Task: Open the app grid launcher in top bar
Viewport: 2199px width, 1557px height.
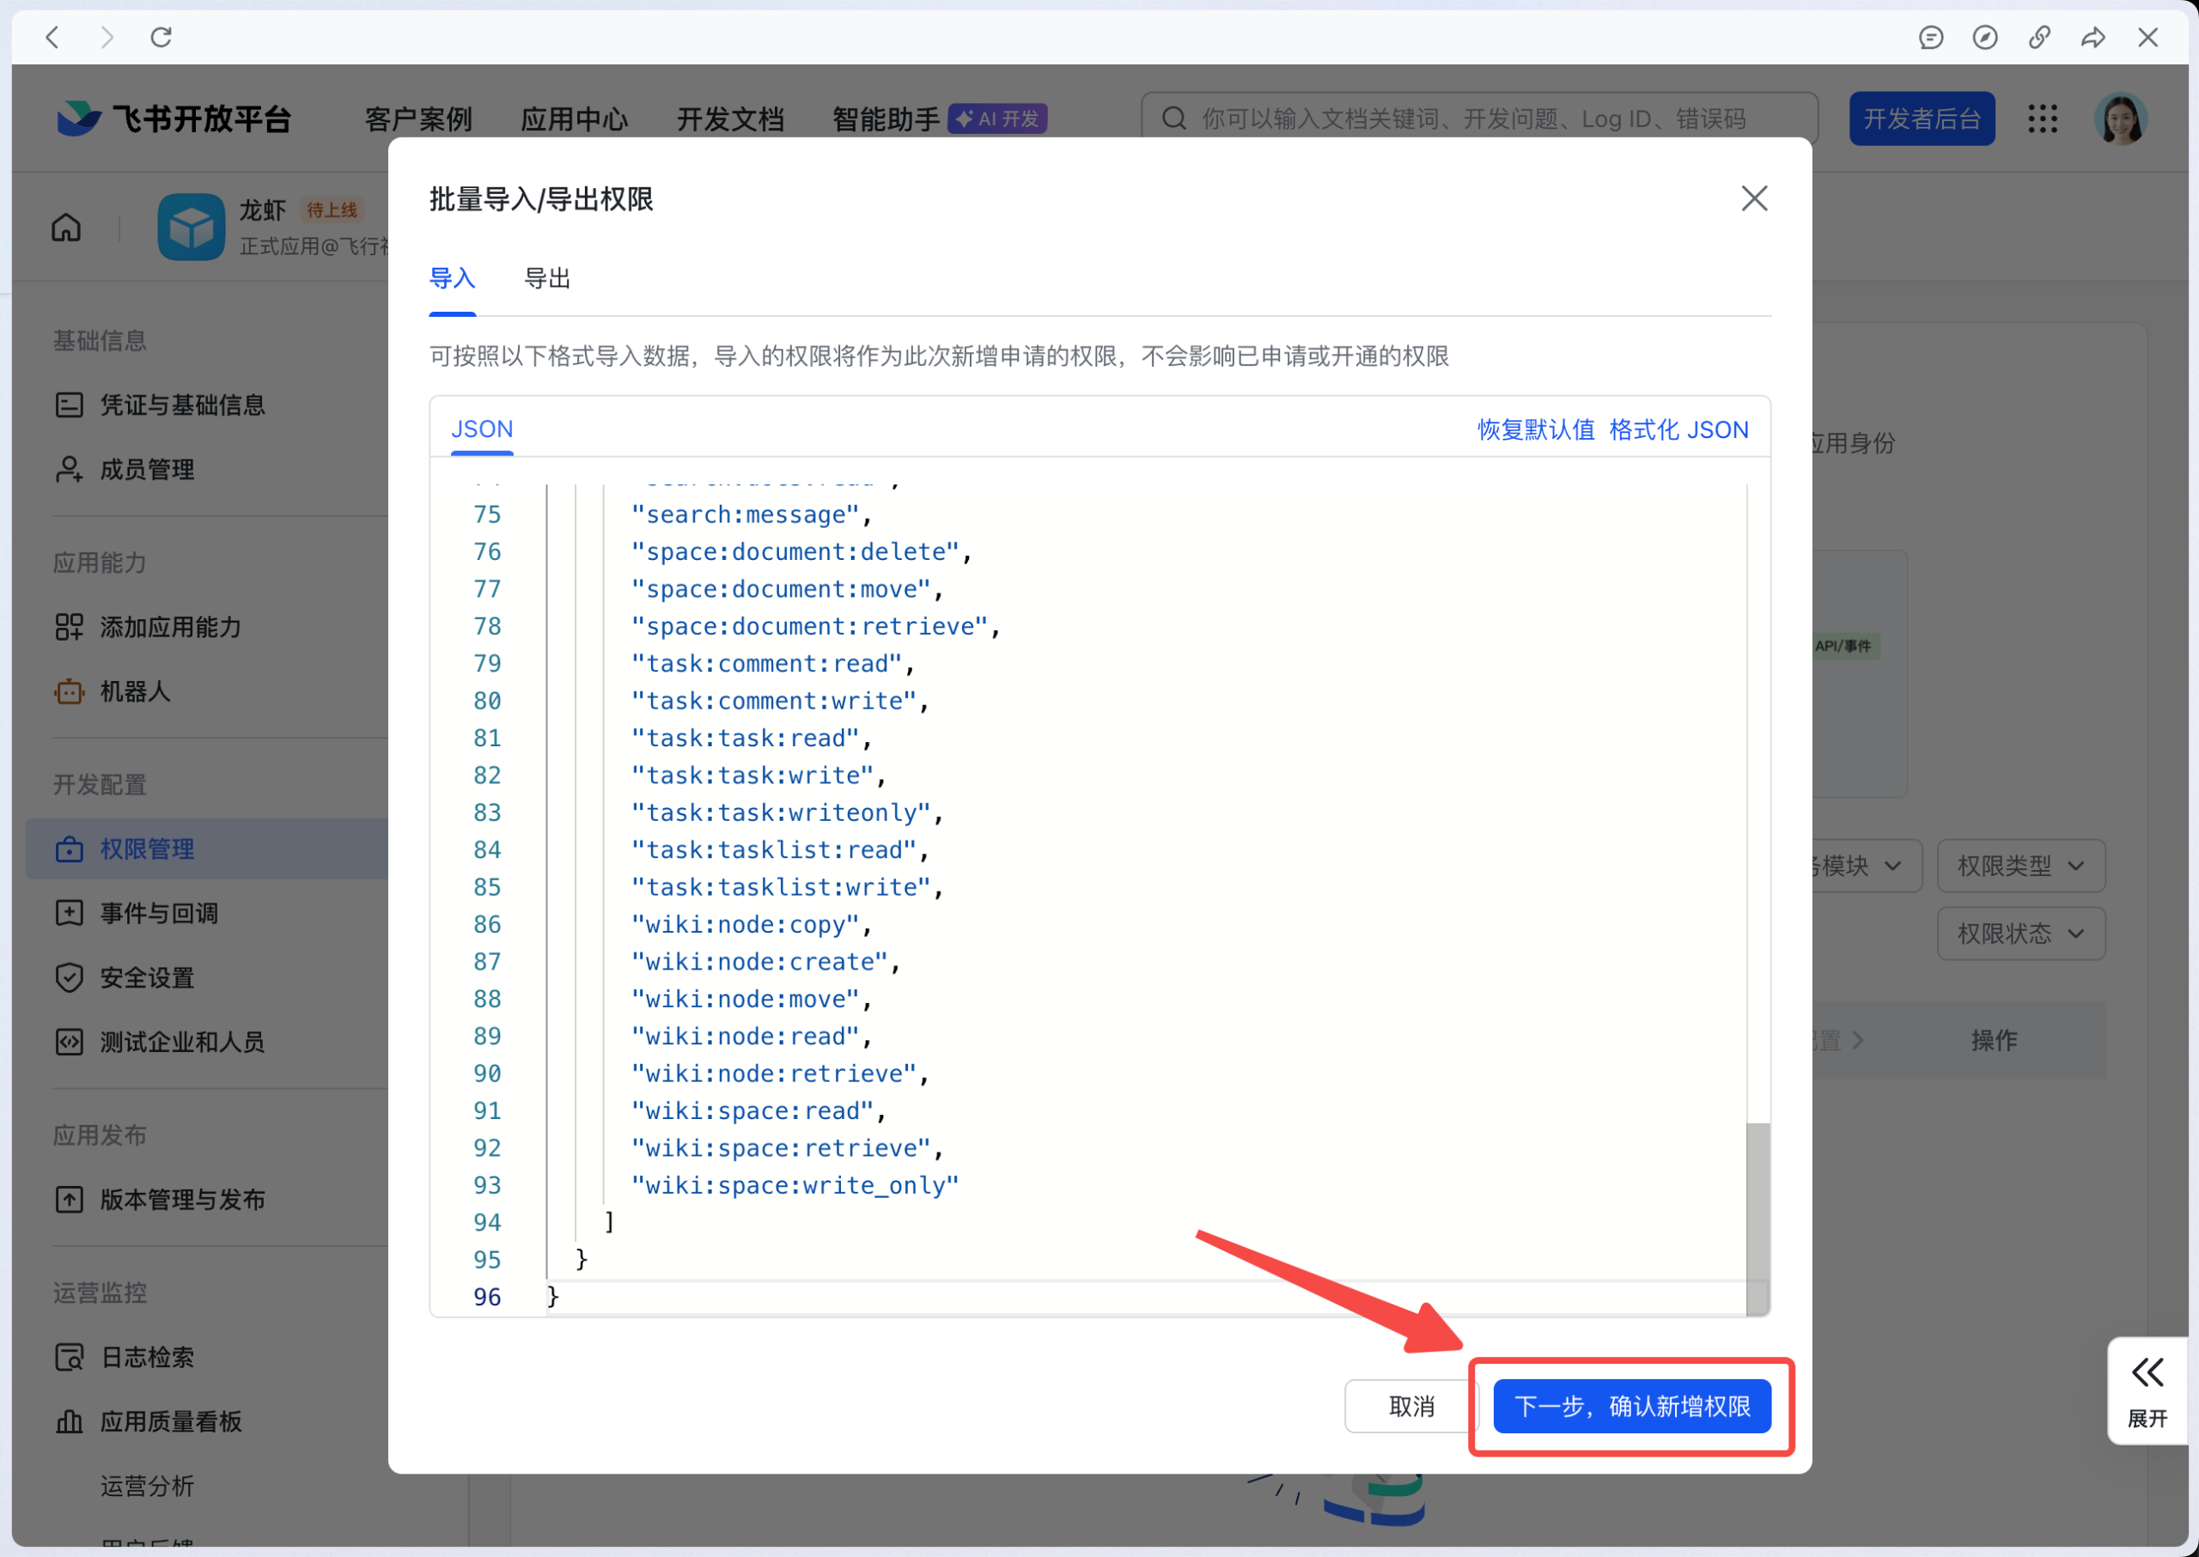Action: (2043, 118)
